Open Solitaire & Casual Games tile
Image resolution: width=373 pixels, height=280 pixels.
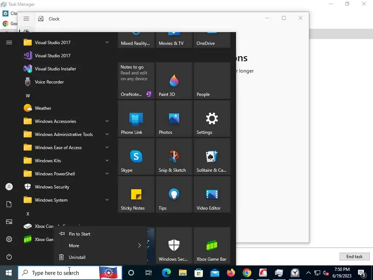[x=212, y=156]
